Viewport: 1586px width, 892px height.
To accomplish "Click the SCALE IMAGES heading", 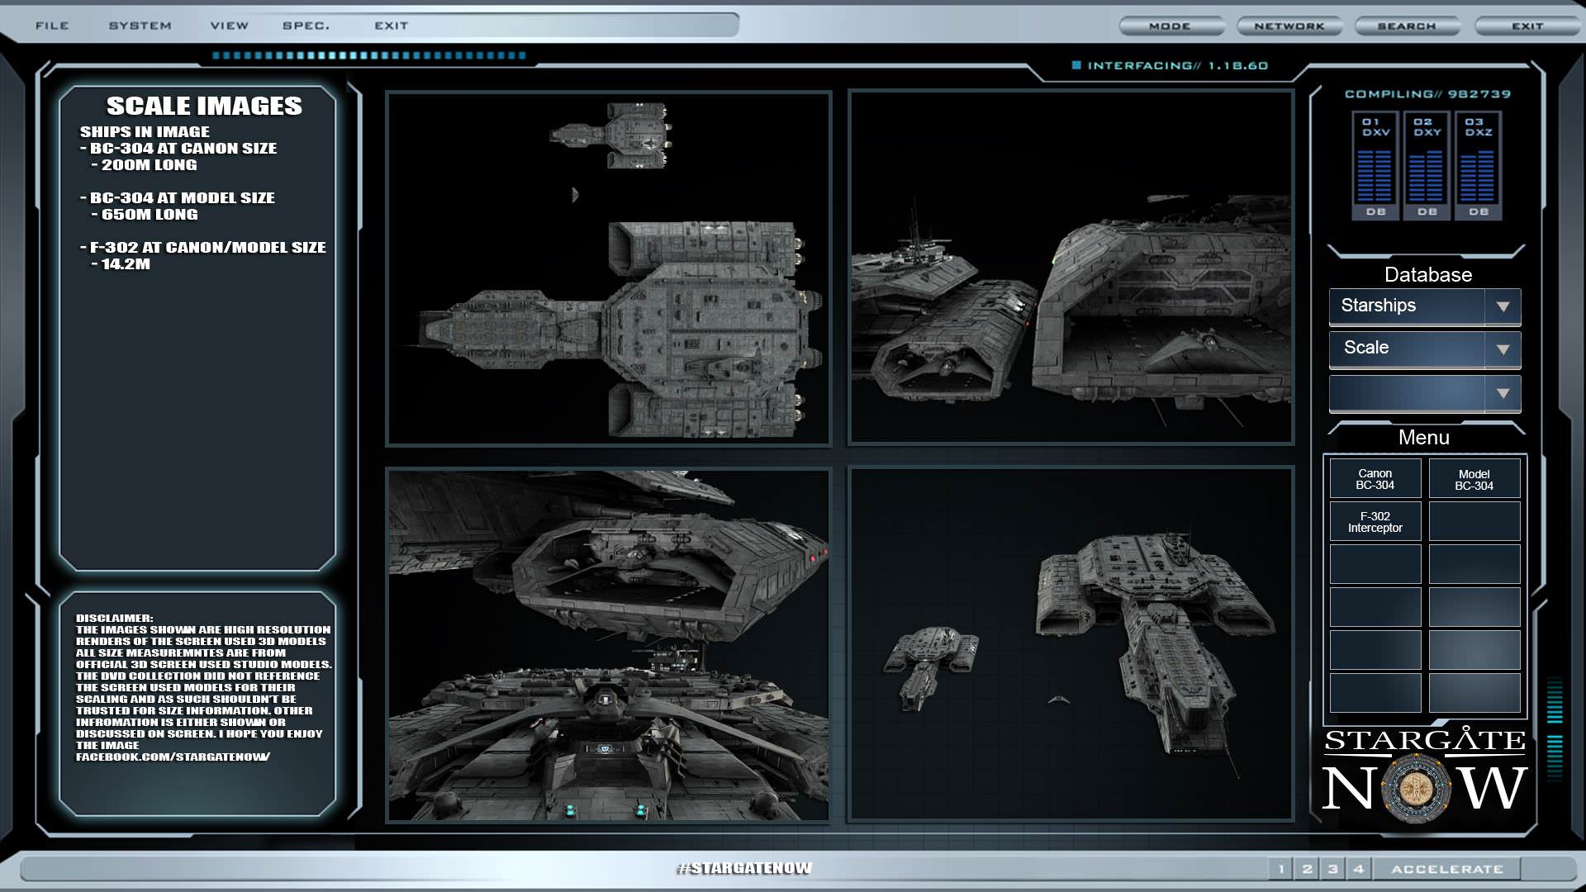I will click(204, 106).
